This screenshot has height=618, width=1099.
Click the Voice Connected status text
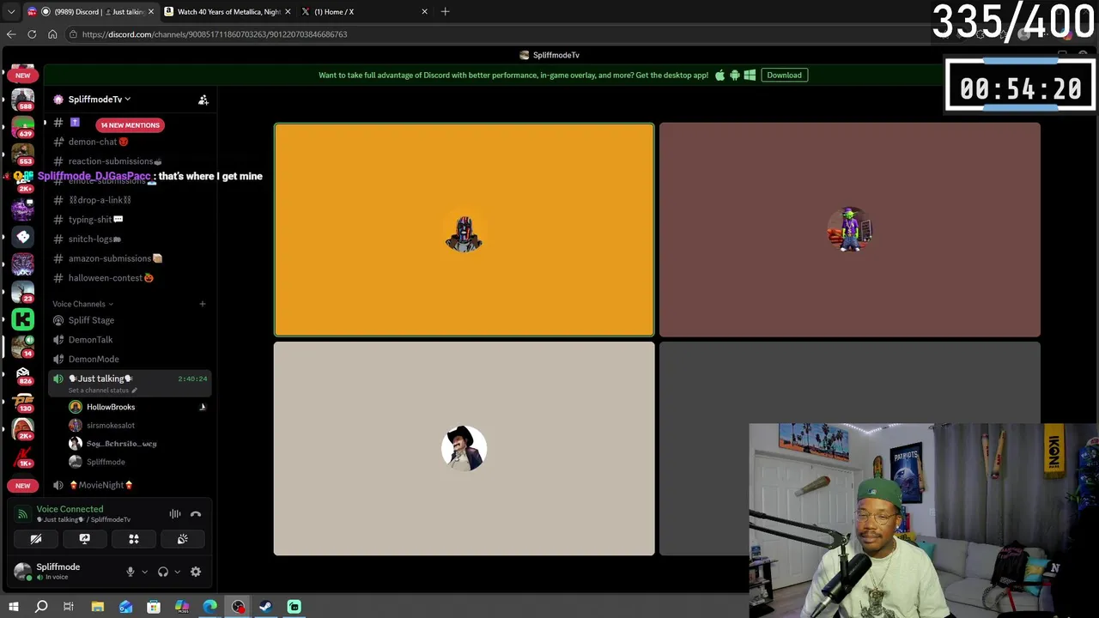point(70,509)
